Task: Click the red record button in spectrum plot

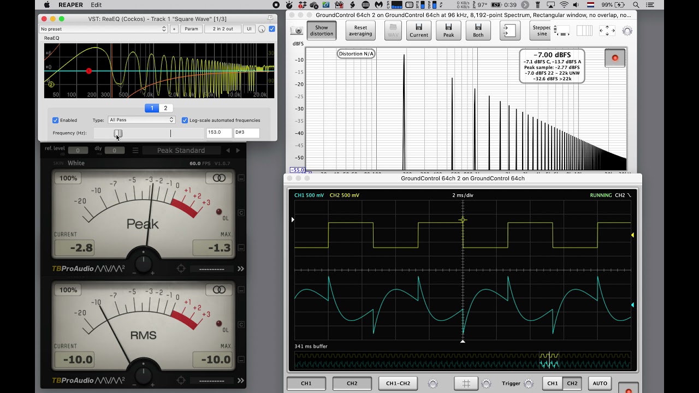Action: click(x=615, y=58)
